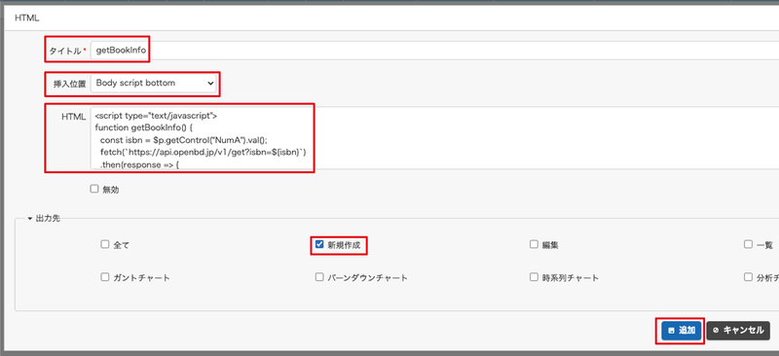Click the 追加 button
The image size is (779, 356).
pyautogui.click(x=682, y=330)
